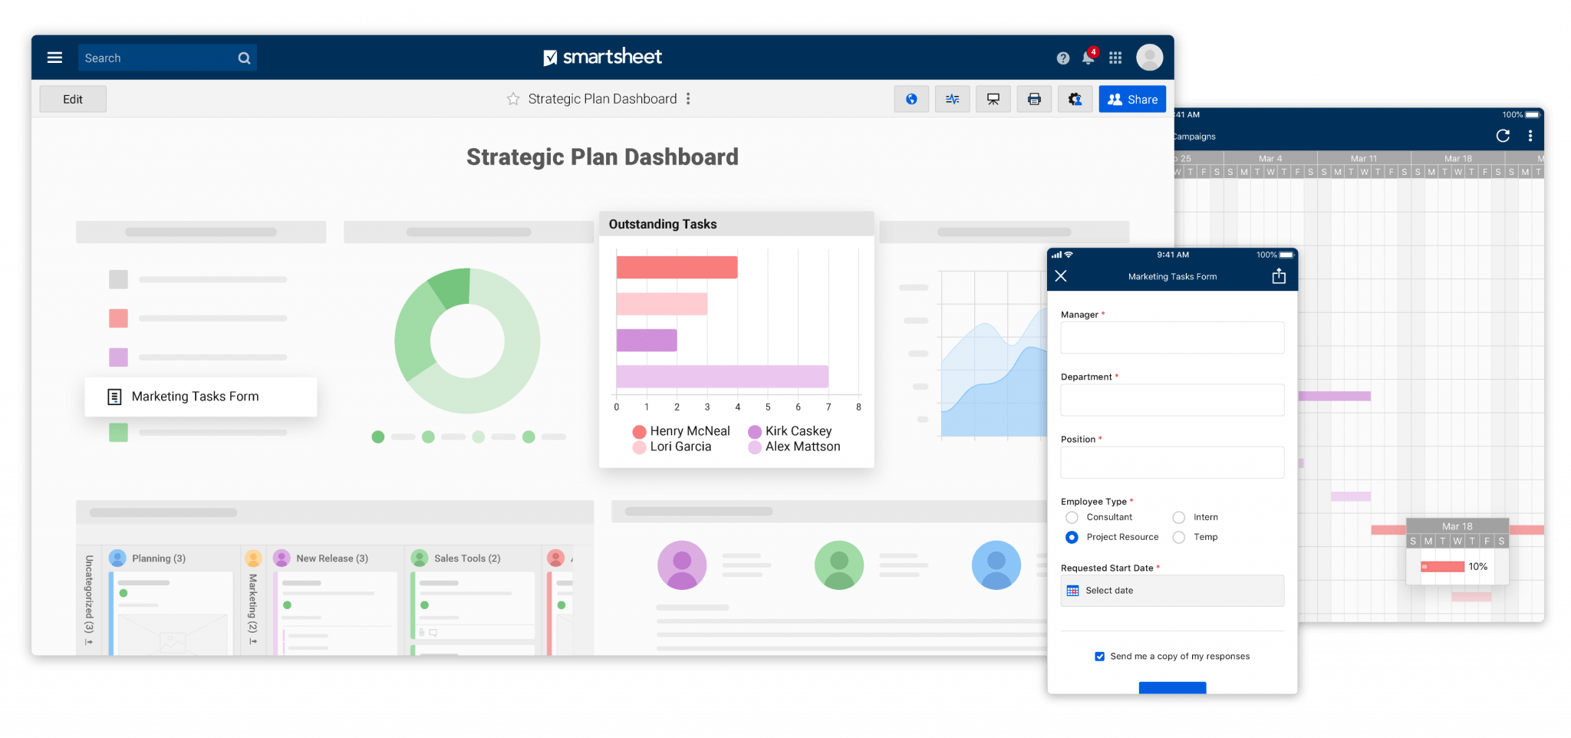Select the Project Resource radio button
Image resolution: width=1571 pixels, height=738 pixels.
(x=1072, y=538)
